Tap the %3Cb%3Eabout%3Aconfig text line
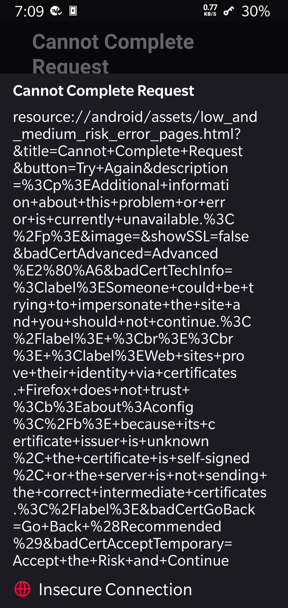Viewport: 288px width, 608px height. [x=103, y=407]
